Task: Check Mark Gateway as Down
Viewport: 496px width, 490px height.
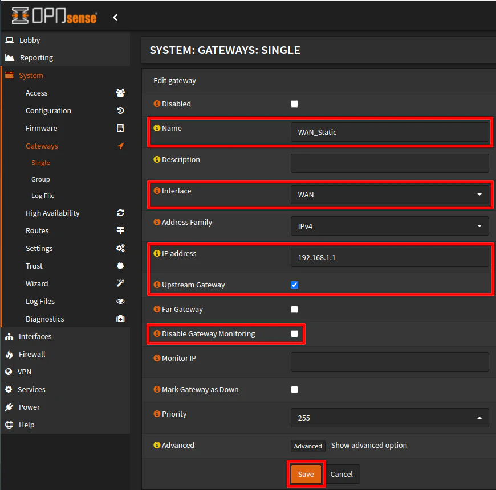Action: point(295,390)
